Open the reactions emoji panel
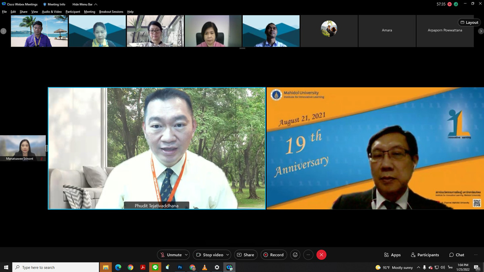 295,255
